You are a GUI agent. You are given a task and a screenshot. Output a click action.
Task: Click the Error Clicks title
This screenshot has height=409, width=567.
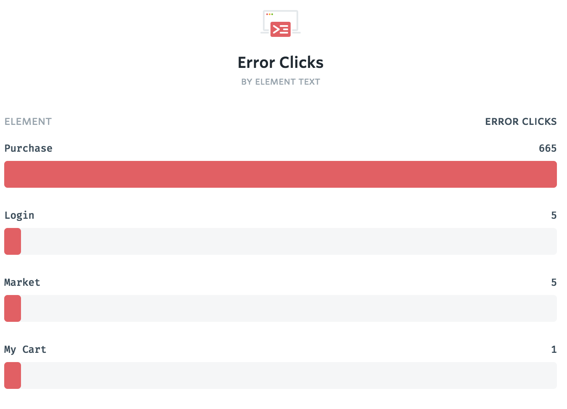281,62
